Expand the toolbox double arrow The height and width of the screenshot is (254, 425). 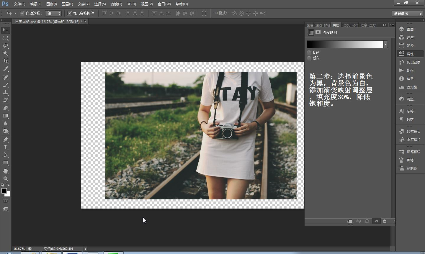[3, 20]
